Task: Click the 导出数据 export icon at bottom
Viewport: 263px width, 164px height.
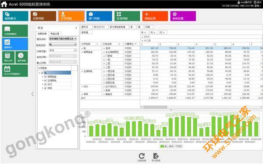Action: coord(156,157)
